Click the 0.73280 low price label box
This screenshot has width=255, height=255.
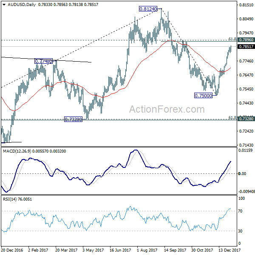pos(73,119)
